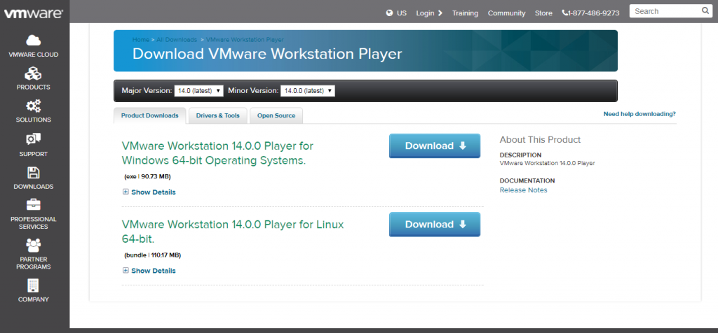718x333 pixels.
Task: Switch to the Product Downloads tab
Action: click(x=150, y=115)
